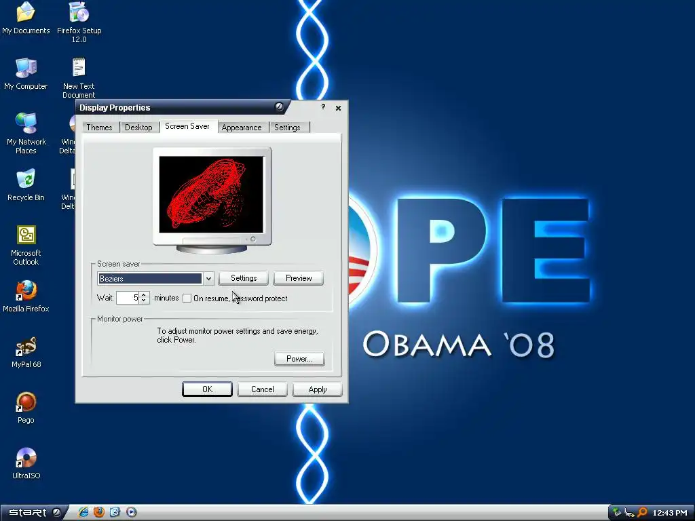Select the New Text Document icon
The height and width of the screenshot is (521, 695).
pyautogui.click(x=79, y=77)
